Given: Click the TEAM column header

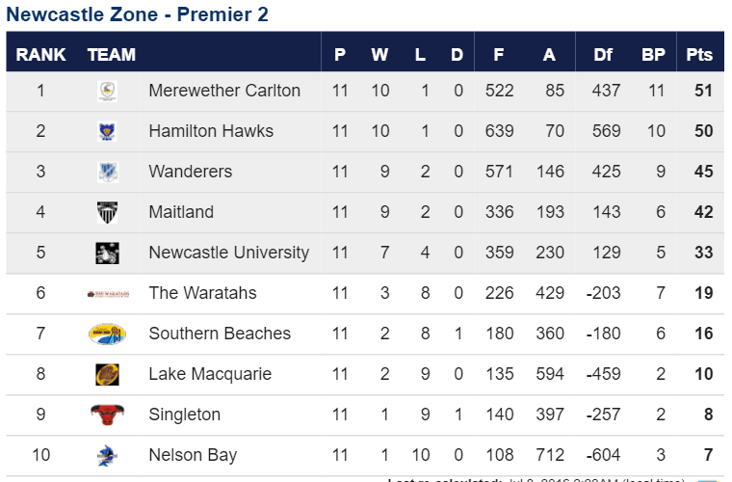Looking at the screenshot, I should pyautogui.click(x=112, y=55).
